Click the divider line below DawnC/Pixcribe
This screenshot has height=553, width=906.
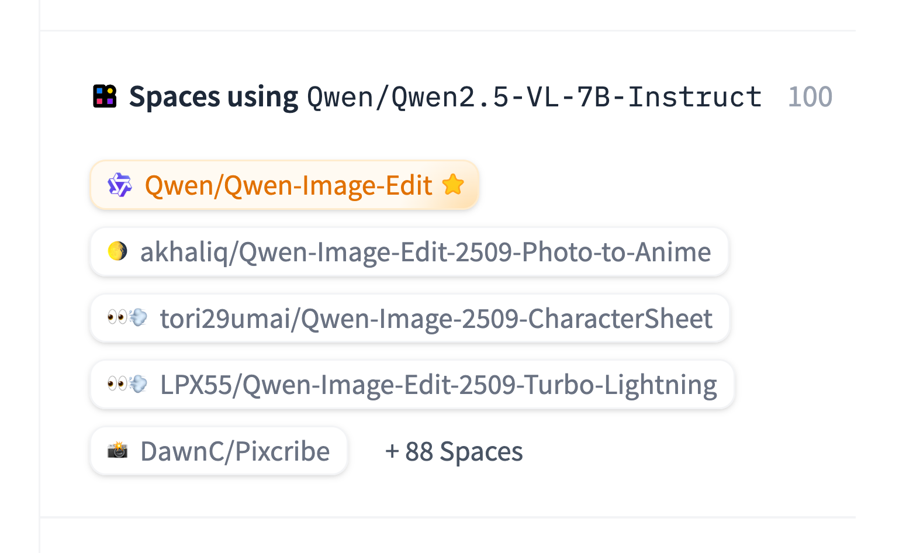point(448,517)
